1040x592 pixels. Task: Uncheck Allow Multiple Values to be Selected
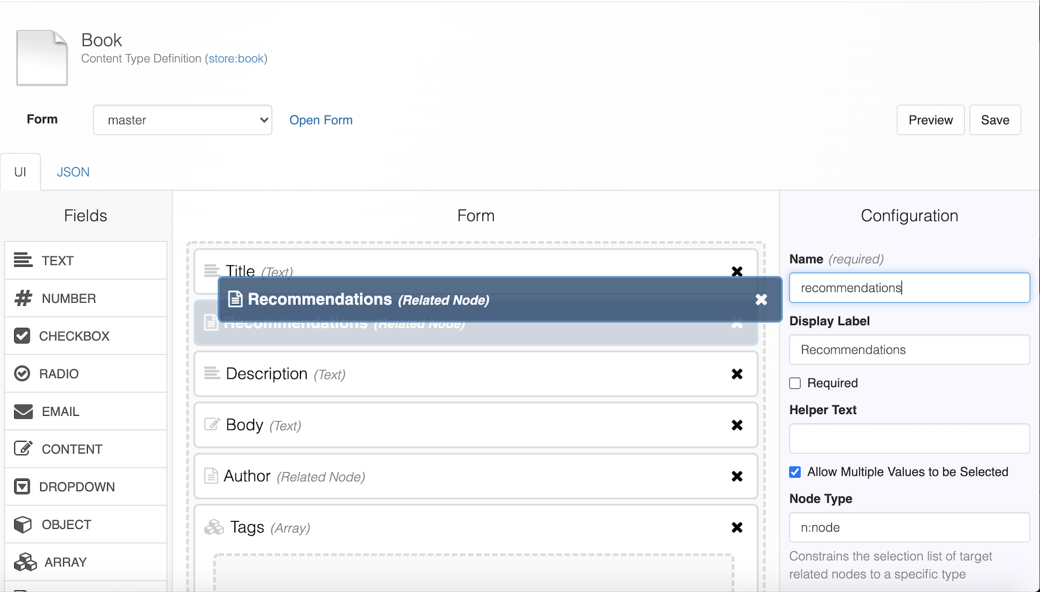(x=795, y=472)
